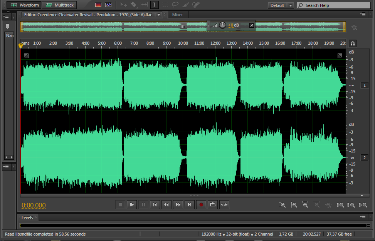The image size is (375, 241).
Task: Click the marker icon in left panel
Action: 7,26
